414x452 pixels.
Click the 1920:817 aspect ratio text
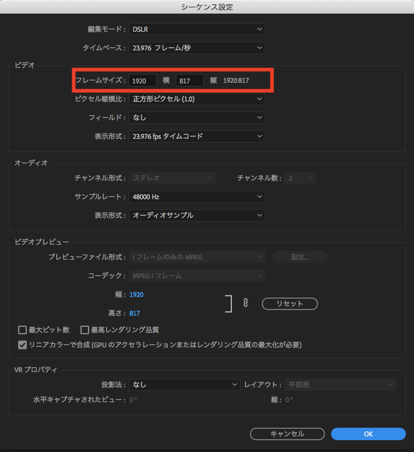coord(236,80)
